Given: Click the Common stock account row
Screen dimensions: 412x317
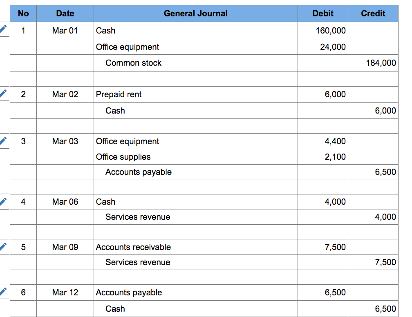Looking at the screenshot, I should 196,63.
